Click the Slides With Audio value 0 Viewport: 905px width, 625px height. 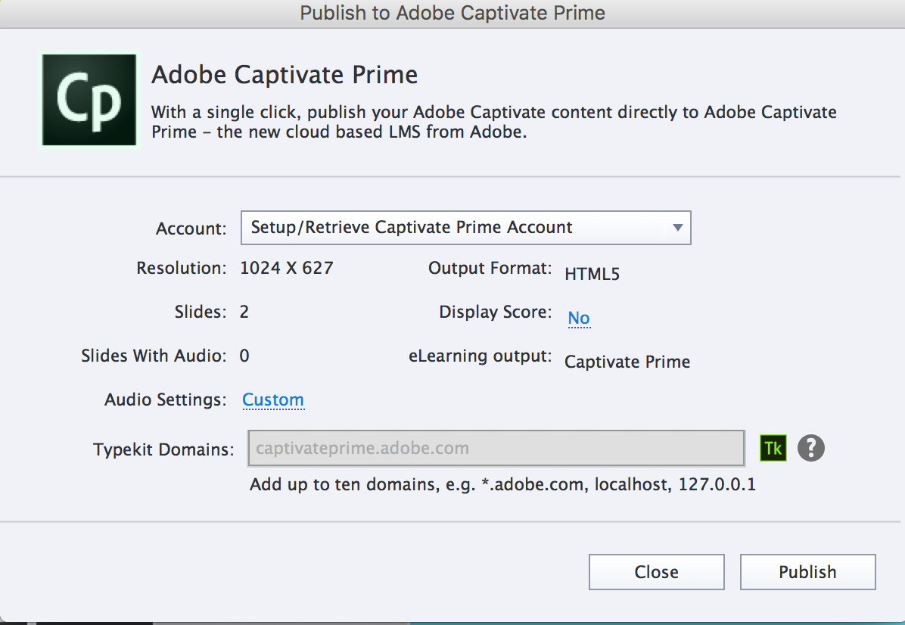[x=244, y=355]
